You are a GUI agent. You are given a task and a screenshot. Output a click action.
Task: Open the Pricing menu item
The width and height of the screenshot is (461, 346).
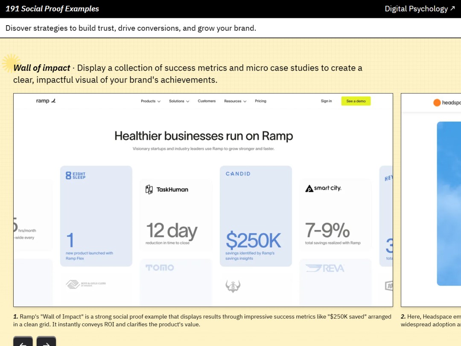[x=260, y=101]
